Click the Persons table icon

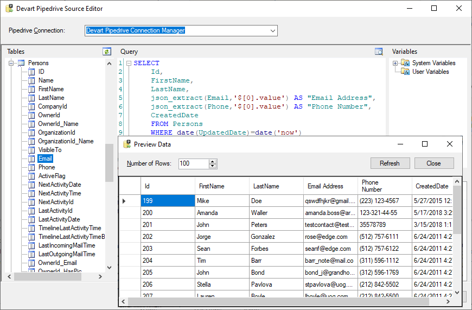(x=21, y=63)
